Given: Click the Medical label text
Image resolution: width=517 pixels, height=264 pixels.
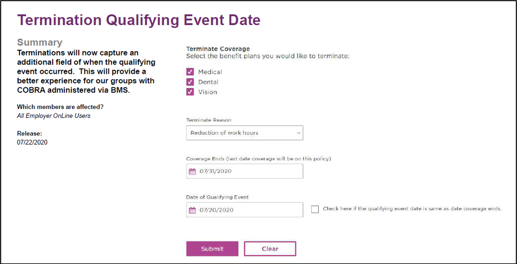Looking at the screenshot, I should [x=210, y=72].
